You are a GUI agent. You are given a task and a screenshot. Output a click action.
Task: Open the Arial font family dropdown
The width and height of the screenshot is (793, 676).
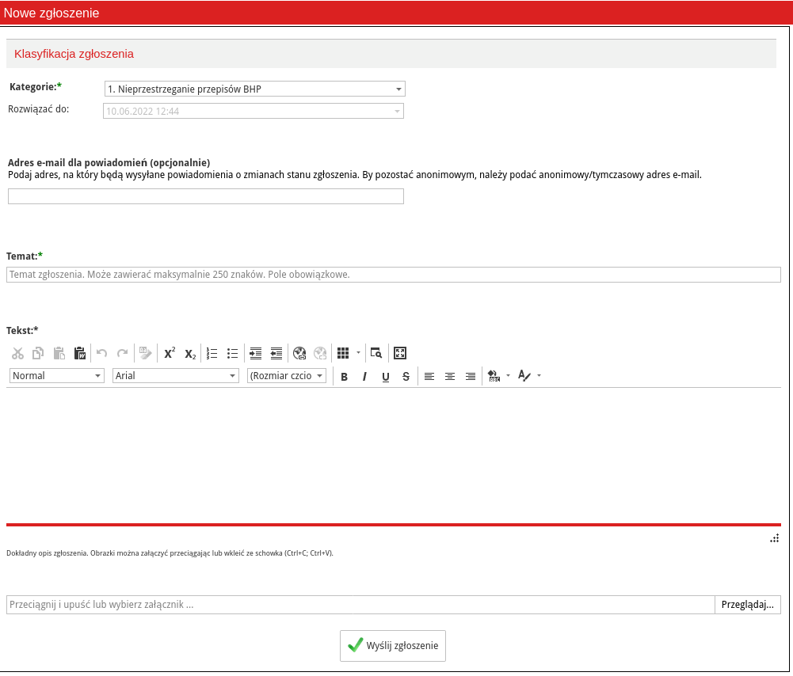pos(176,376)
